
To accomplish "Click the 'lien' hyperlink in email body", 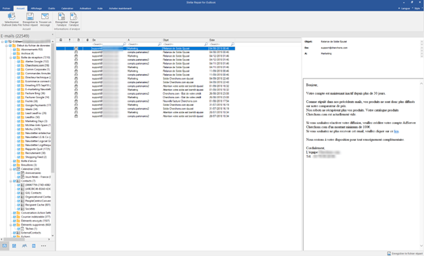I will tap(396, 131).
